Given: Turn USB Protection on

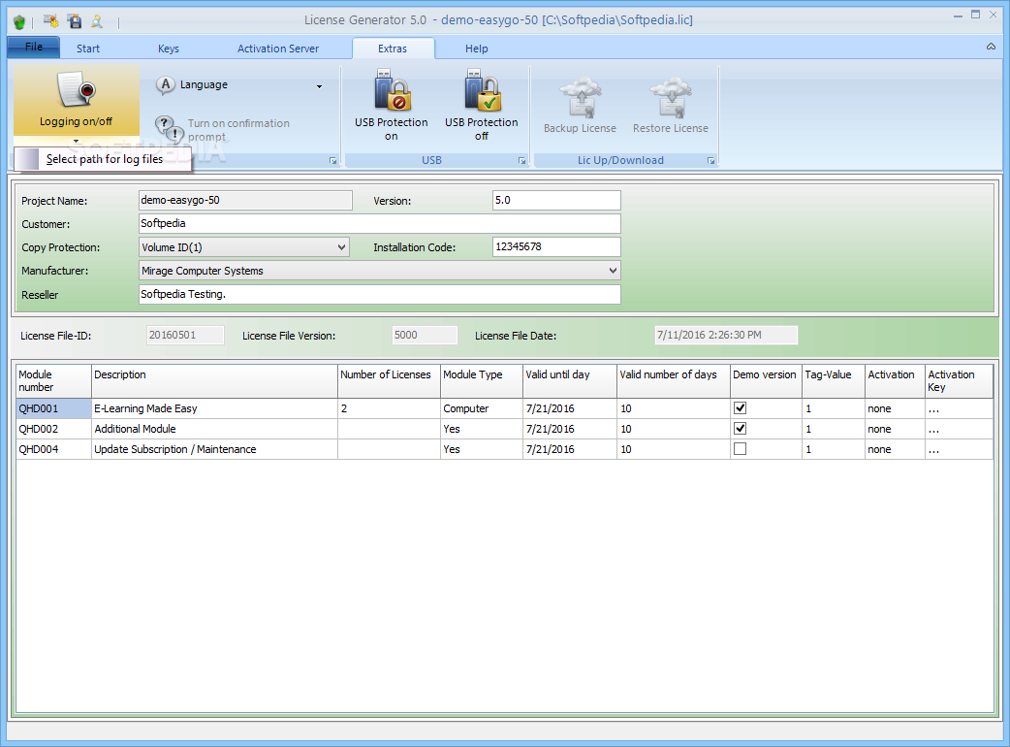Looking at the screenshot, I should pos(391,106).
